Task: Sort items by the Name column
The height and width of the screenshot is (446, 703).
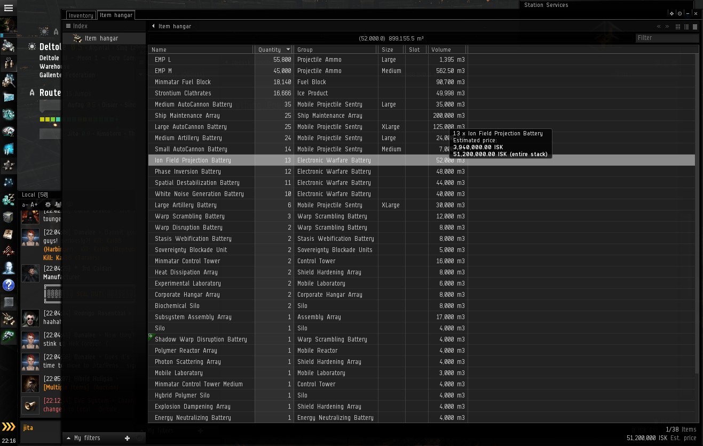Action: [201, 50]
